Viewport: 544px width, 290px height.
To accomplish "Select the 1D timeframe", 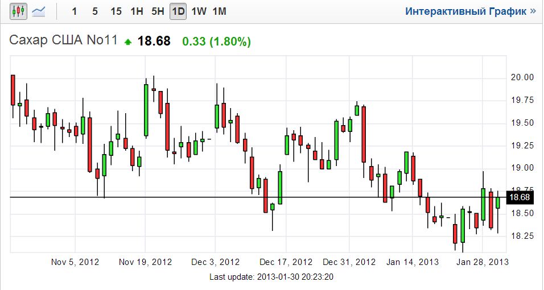I will [178, 11].
